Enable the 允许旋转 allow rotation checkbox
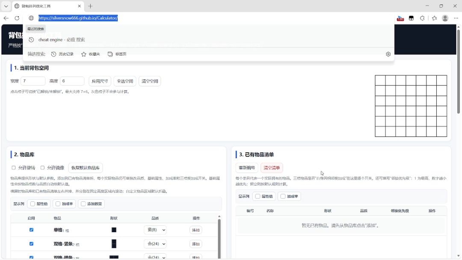The image size is (462, 260). 14,168
